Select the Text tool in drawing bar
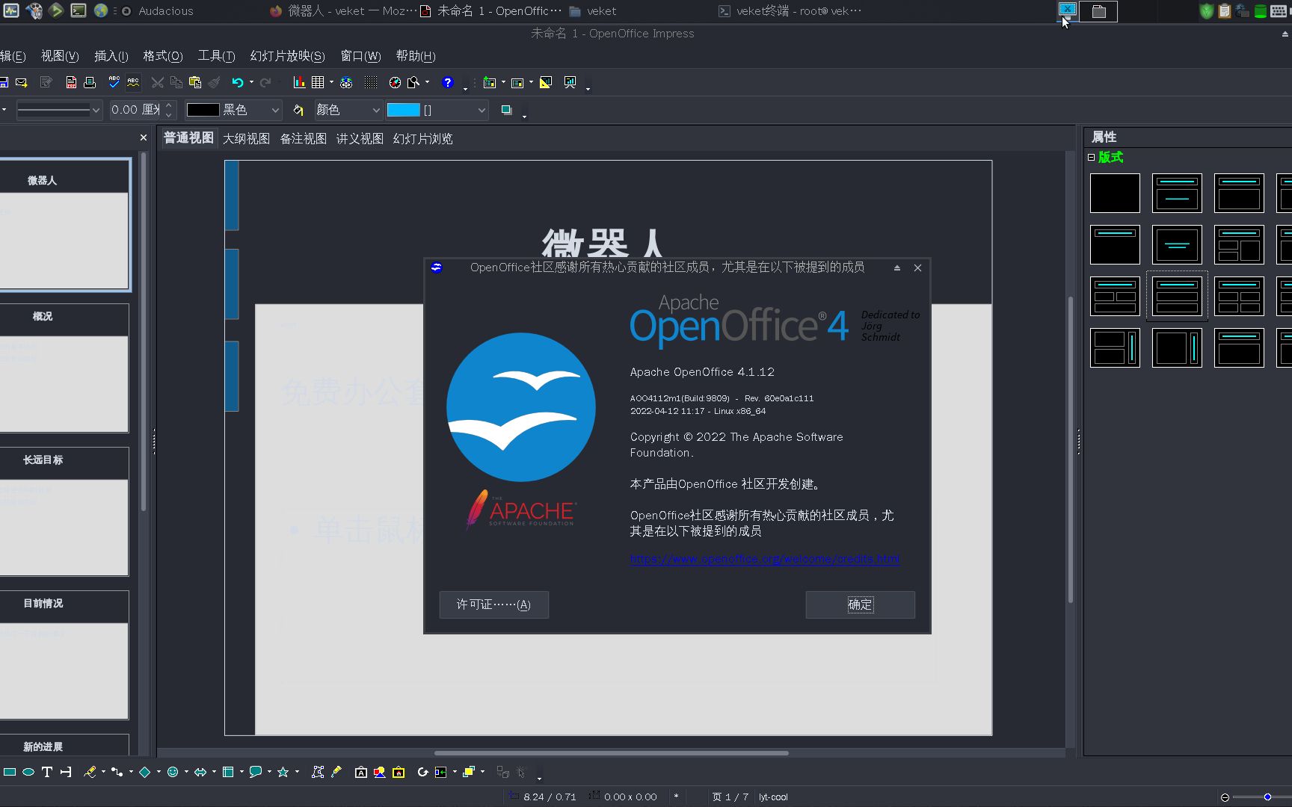 click(47, 772)
